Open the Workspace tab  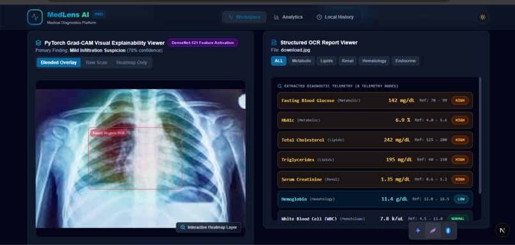coord(244,17)
